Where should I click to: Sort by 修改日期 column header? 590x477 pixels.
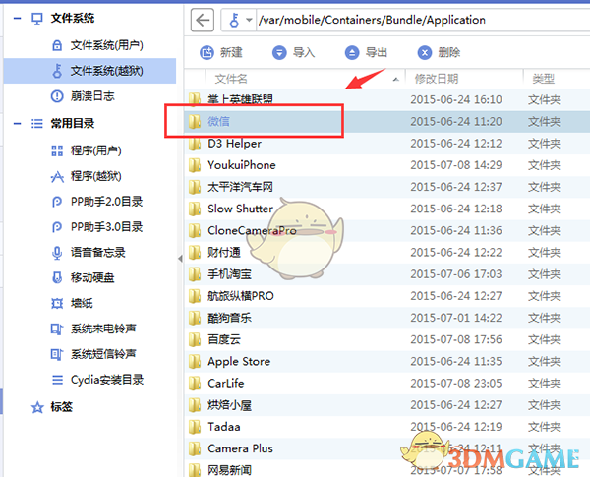436,79
